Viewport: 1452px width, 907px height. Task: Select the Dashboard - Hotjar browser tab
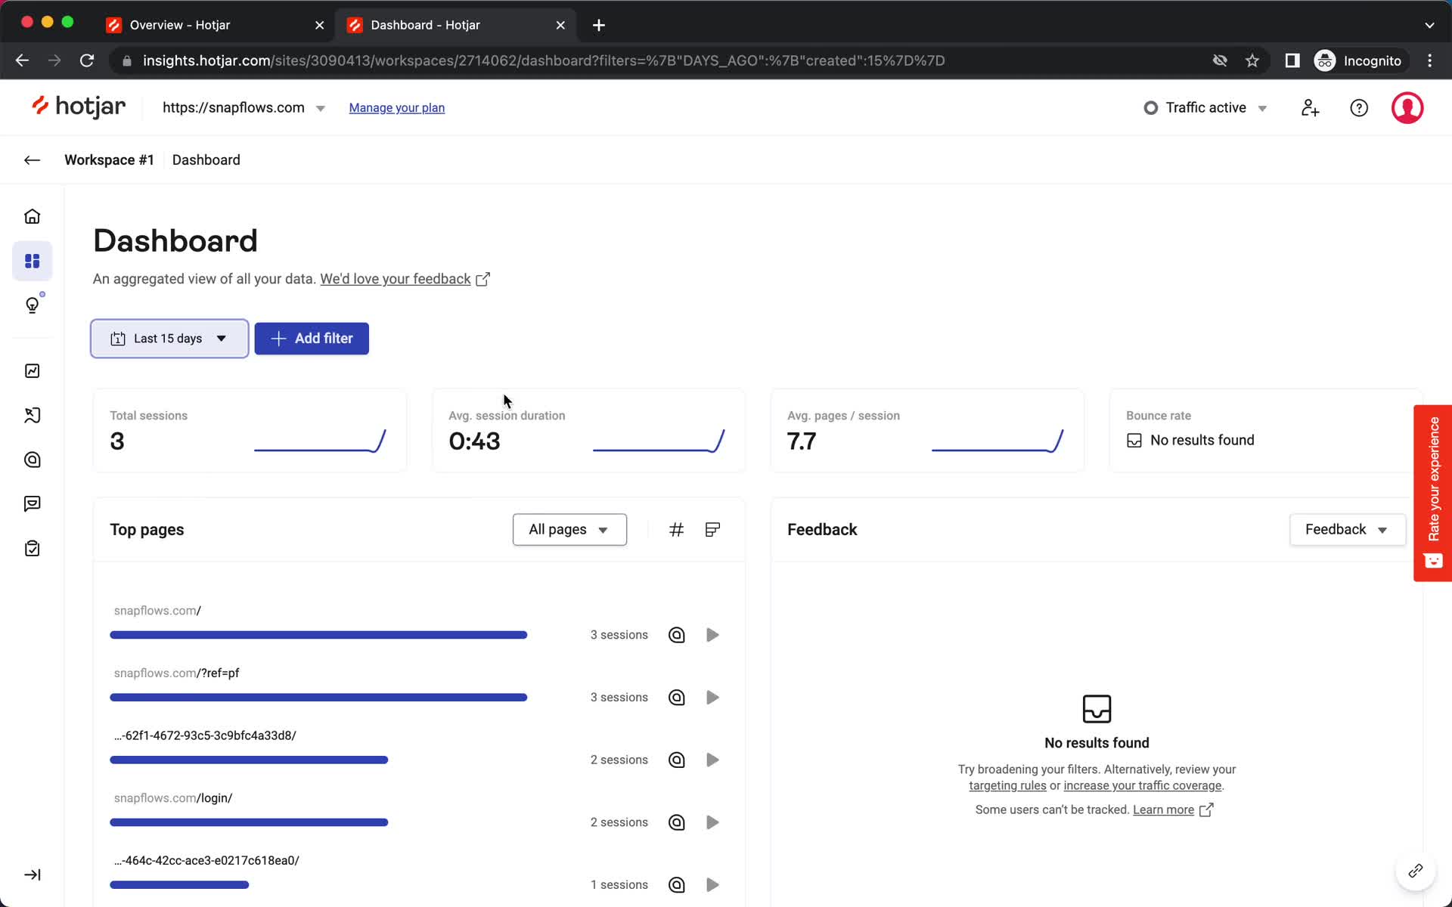(455, 25)
